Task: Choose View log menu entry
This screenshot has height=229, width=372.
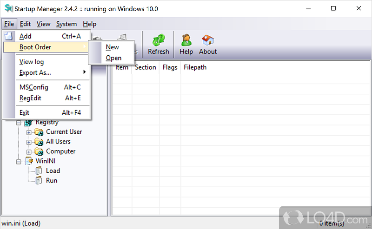Action: [x=46, y=62]
